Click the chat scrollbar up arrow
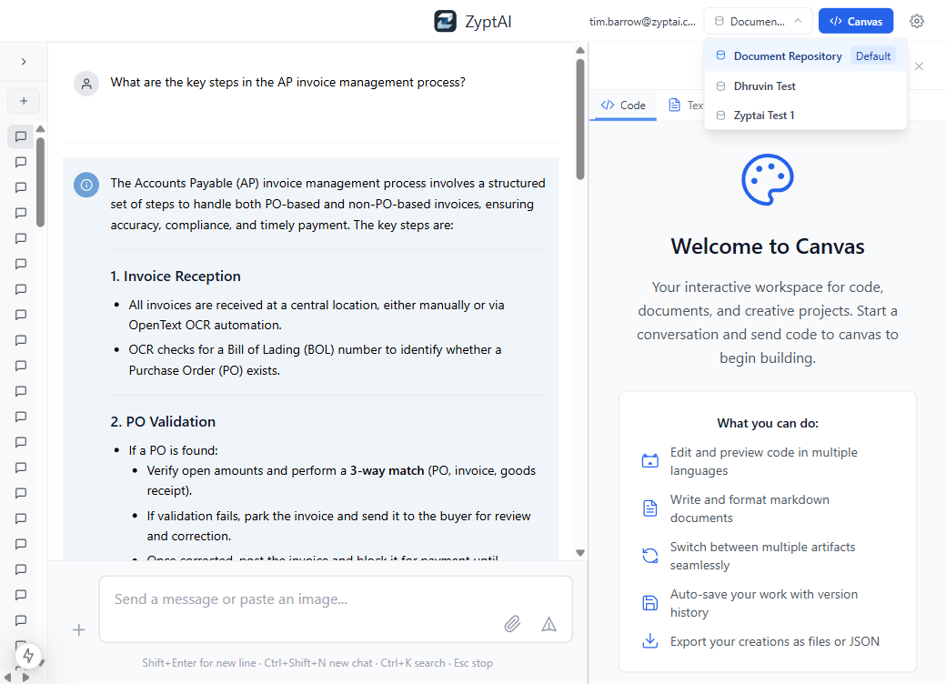The image size is (946, 684). [x=579, y=50]
